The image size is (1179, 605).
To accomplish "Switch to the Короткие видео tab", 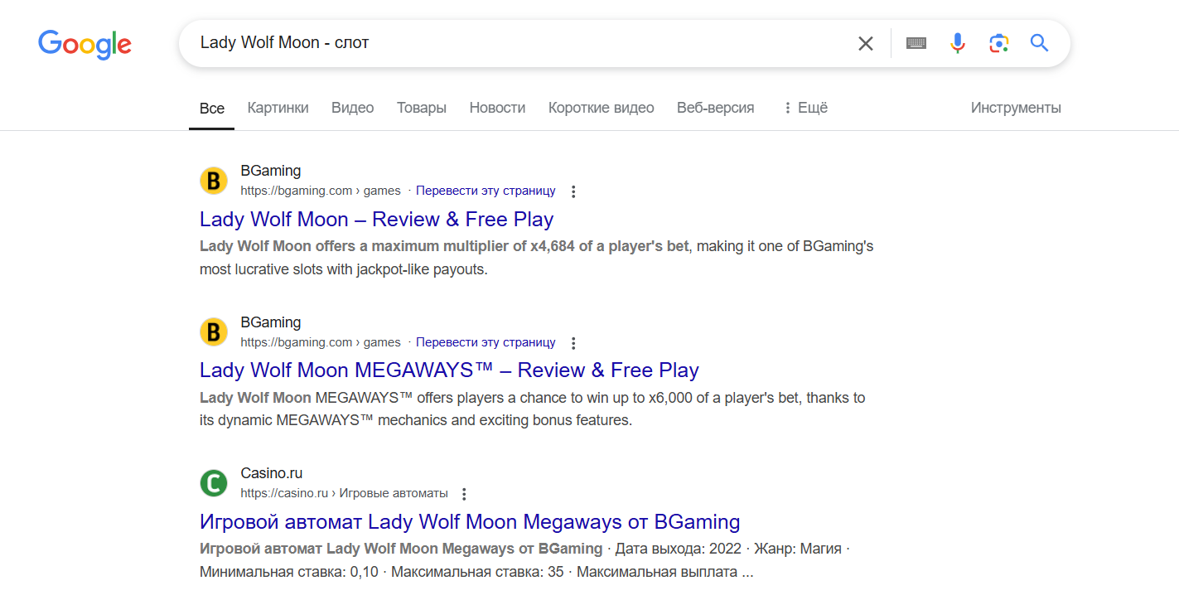I will pos(602,108).
